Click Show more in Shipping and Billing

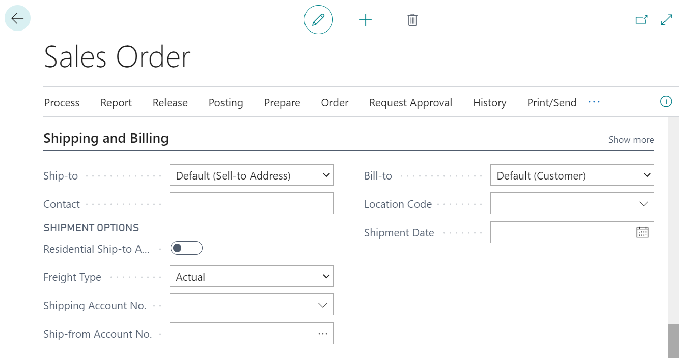pyautogui.click(x=631, y=140)
